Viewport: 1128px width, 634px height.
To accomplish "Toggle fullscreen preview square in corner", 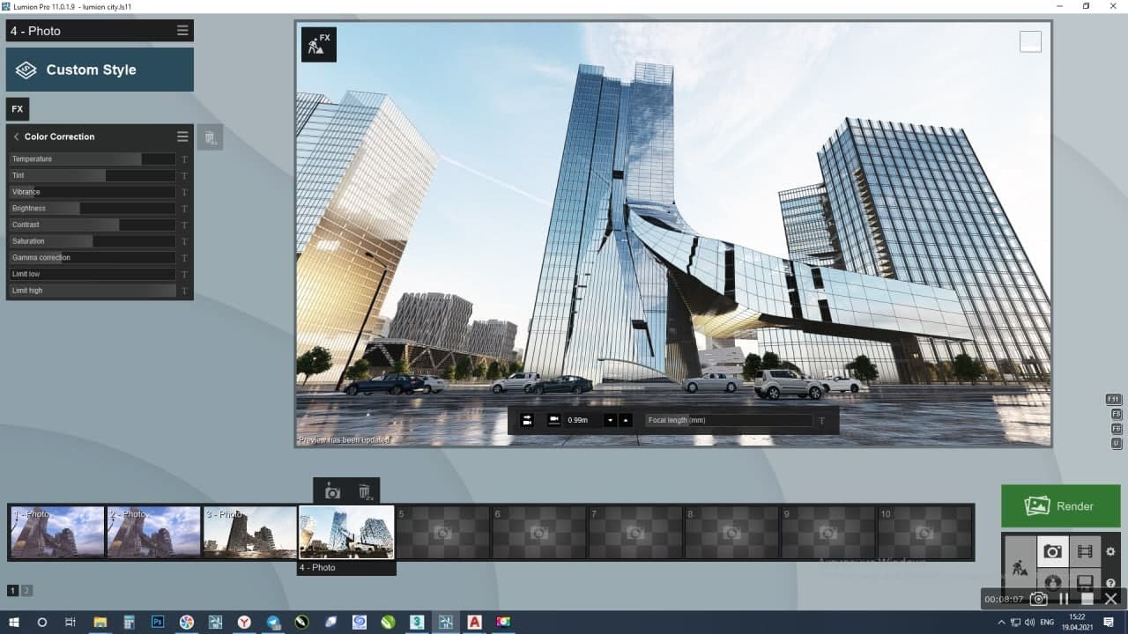I will click(1030, 41).
